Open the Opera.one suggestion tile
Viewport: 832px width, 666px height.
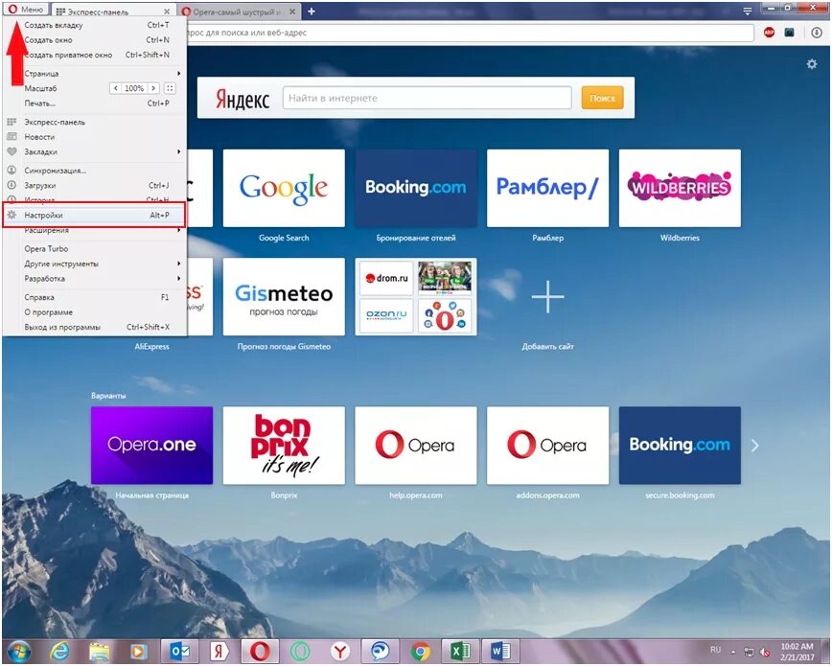151,446
